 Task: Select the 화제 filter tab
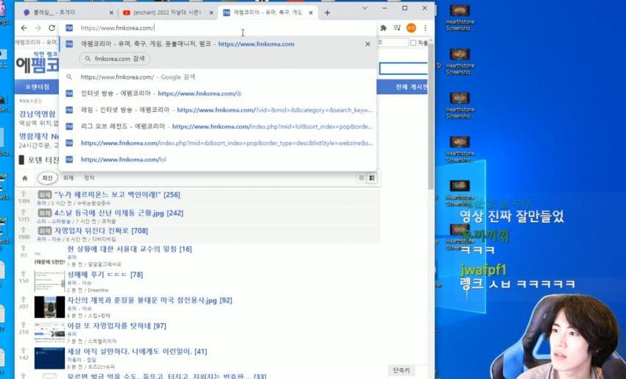(68, 178)
